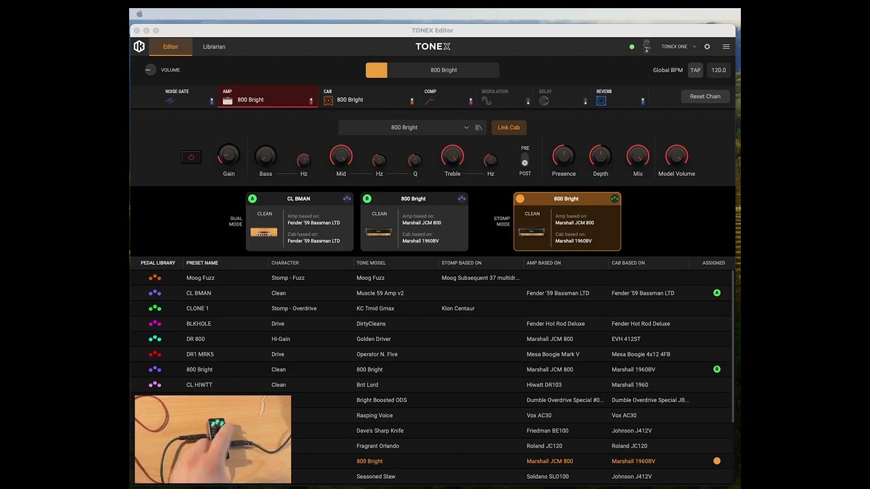Select the Seasoned Slaw tone model row
The width and height of the screenshot is (870, 489).
432,476
